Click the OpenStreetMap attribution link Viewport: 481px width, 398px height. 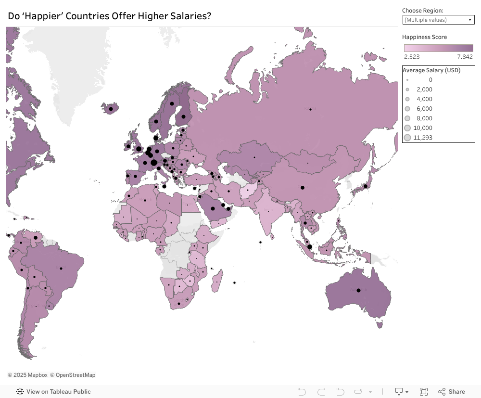(73, 375)
